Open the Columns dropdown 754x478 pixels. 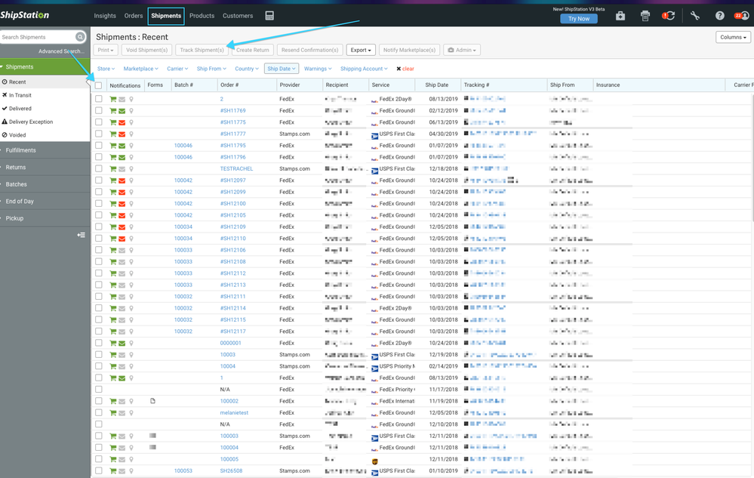[733, 37]
